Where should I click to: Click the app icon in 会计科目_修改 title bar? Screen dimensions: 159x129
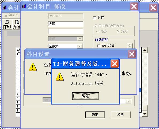click(24, 6)
